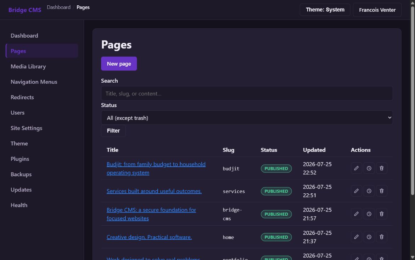The image size is (415, 260).
Task: Select Pages in the sidebar
Action: click(41, 51)
